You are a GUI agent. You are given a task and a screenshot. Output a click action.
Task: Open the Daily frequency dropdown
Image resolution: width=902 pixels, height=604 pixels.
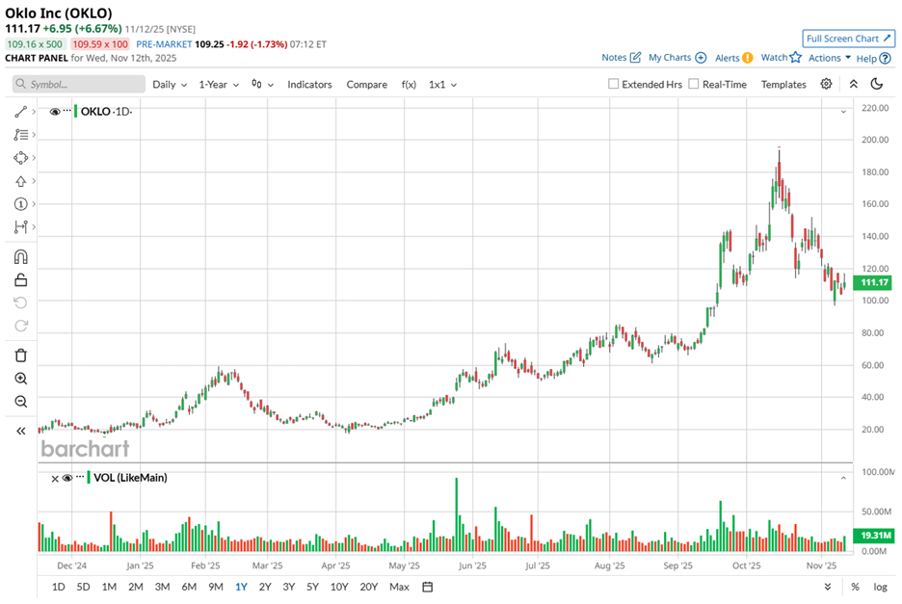tap(170, 85)
